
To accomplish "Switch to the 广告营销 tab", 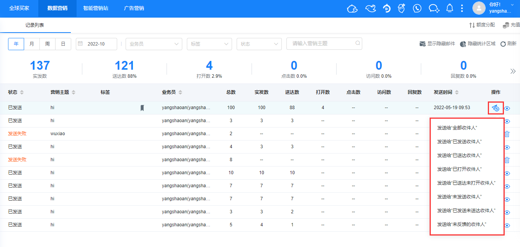I will (x=134, y=8).
